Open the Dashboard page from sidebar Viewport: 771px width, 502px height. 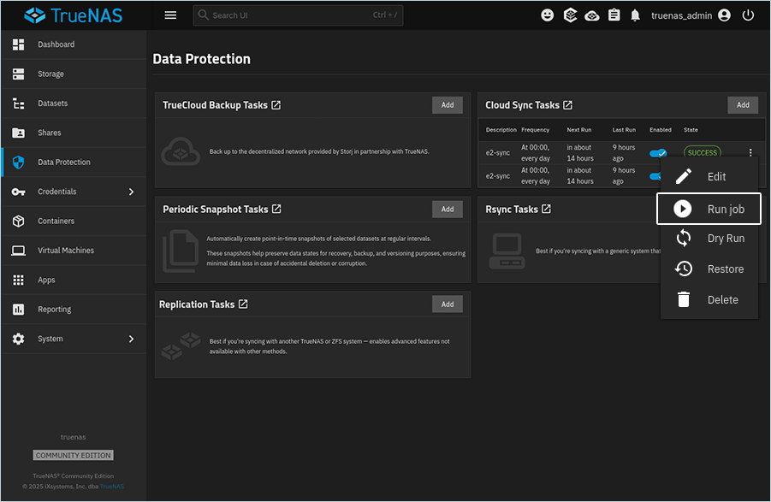(x=74, y=44)
